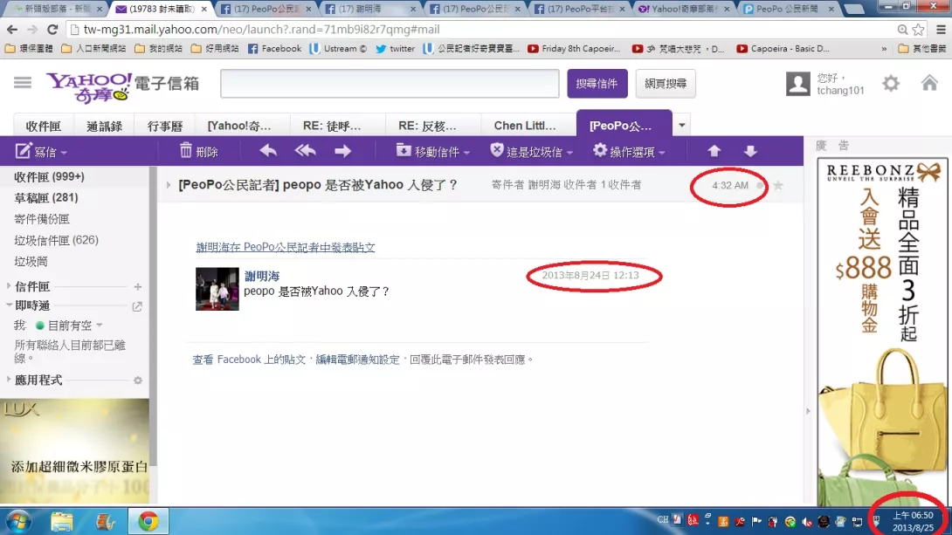Image resolution: width=952 pixels, height=535 pixels.
Task: Go to previous message with up arrow
Action: click(714, 151)
